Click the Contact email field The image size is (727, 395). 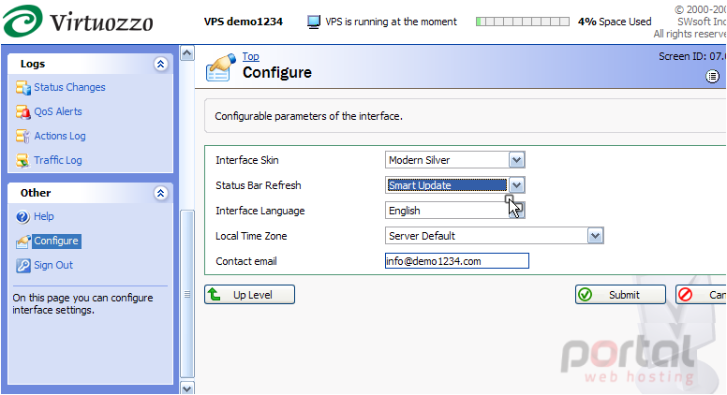point(456,261)
